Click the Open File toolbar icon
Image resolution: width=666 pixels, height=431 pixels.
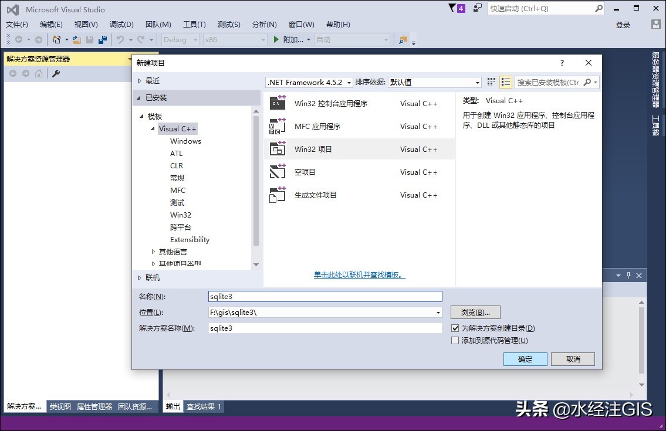tap(77, 39)
